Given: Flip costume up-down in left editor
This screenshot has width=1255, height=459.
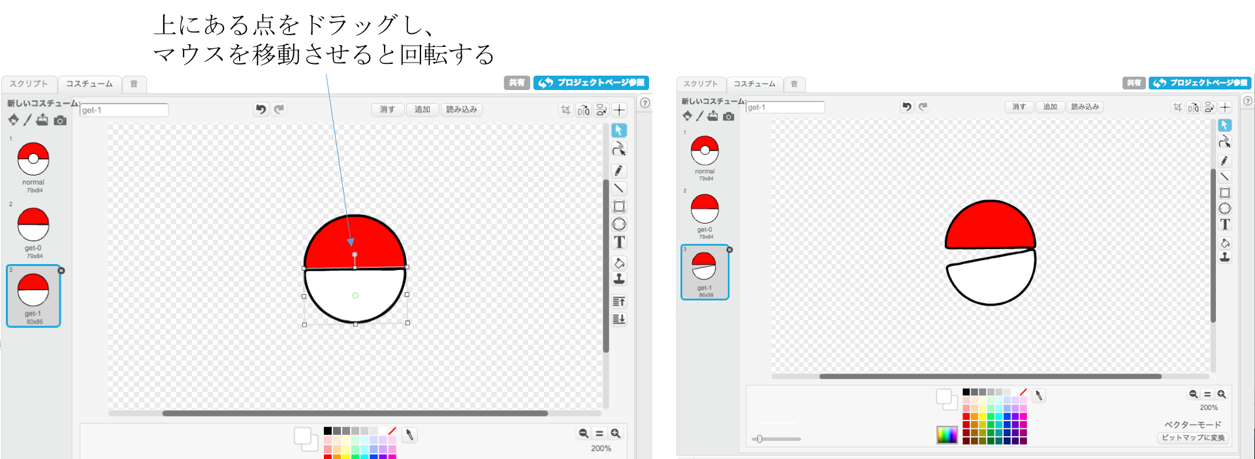Looking at the screenshot, I should pyautogui.click(x=601, y=110).
